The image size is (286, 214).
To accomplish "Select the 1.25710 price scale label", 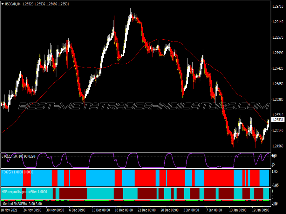I will [278, 115].
